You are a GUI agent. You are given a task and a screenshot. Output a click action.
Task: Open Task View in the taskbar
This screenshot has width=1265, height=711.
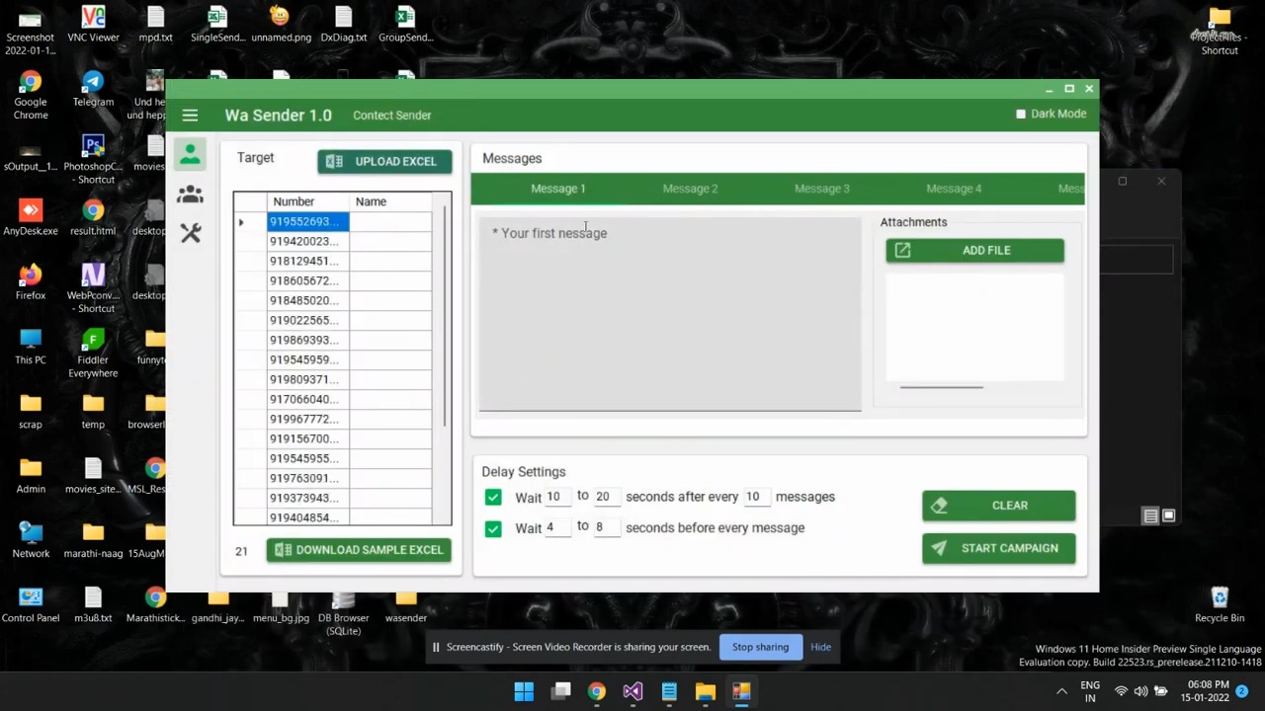(x=560, y=691)
